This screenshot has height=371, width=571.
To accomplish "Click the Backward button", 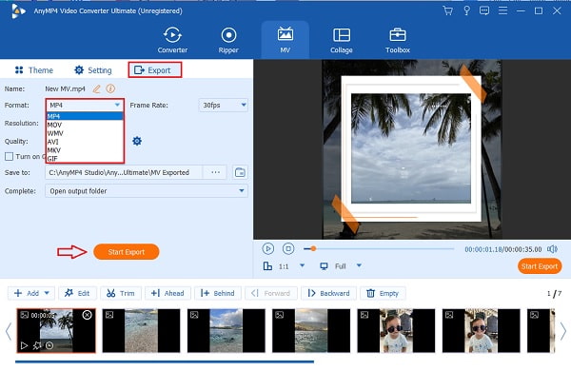I will tap(329, 293).
